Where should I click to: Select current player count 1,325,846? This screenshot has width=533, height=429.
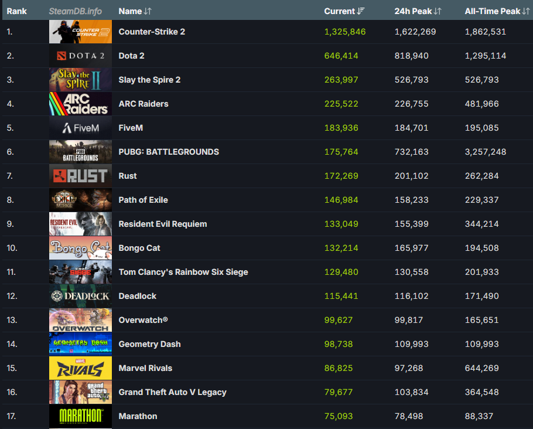[x=344, y=32]
